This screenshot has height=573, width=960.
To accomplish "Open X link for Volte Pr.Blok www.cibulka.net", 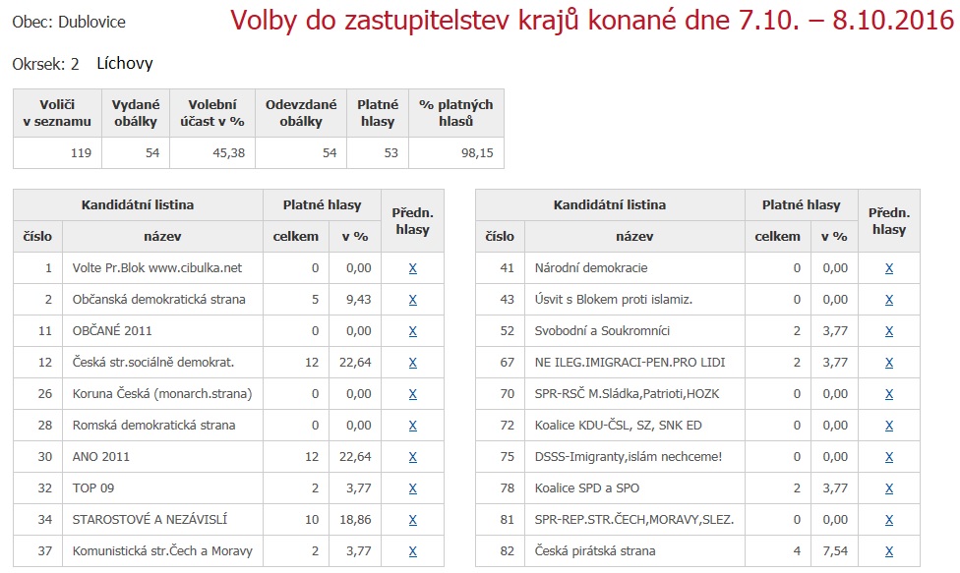I will click(x=412, y=268).
